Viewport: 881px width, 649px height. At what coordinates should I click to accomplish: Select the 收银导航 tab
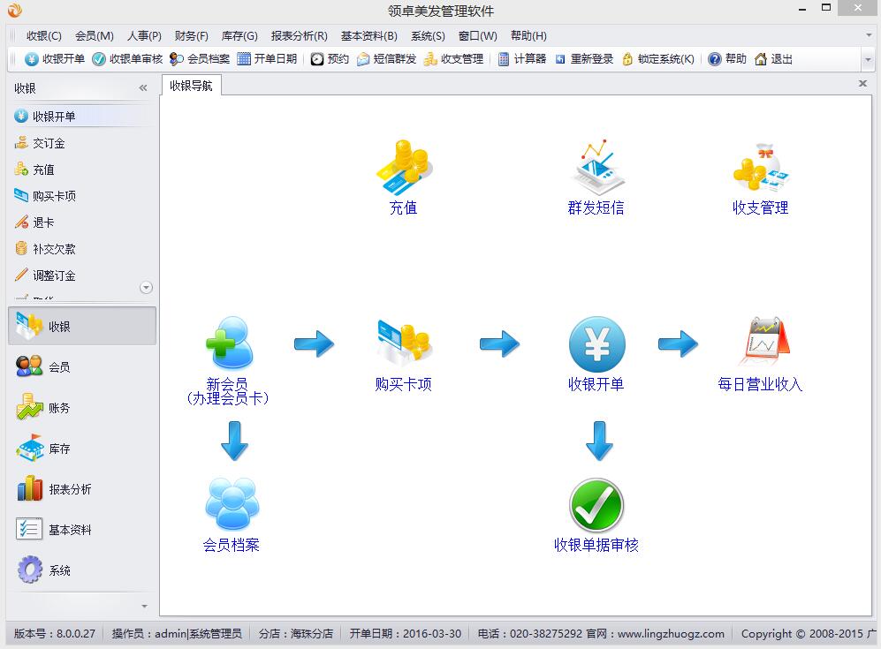191,86
